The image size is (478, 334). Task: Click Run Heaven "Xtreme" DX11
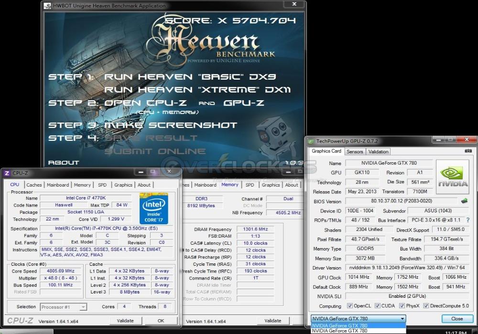[197, 90]
